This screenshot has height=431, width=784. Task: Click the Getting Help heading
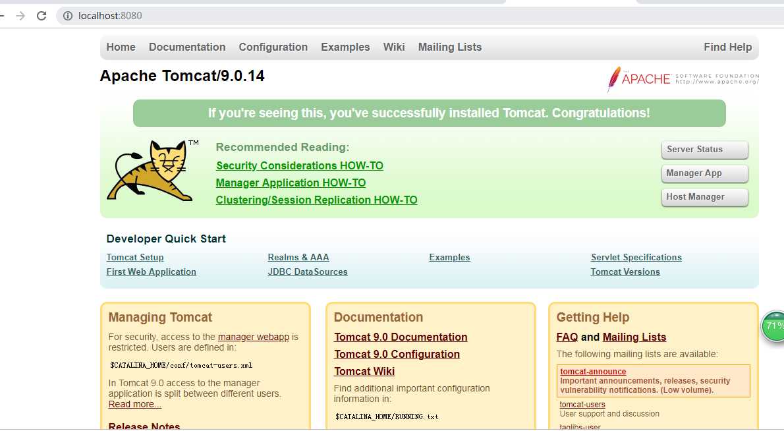(x=592, y=317)
